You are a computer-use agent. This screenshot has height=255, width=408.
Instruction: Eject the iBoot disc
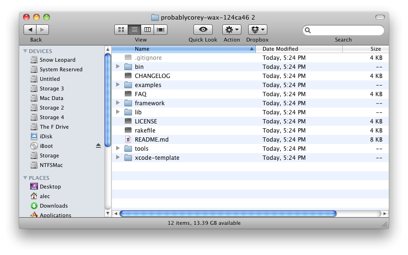(98, 146)
